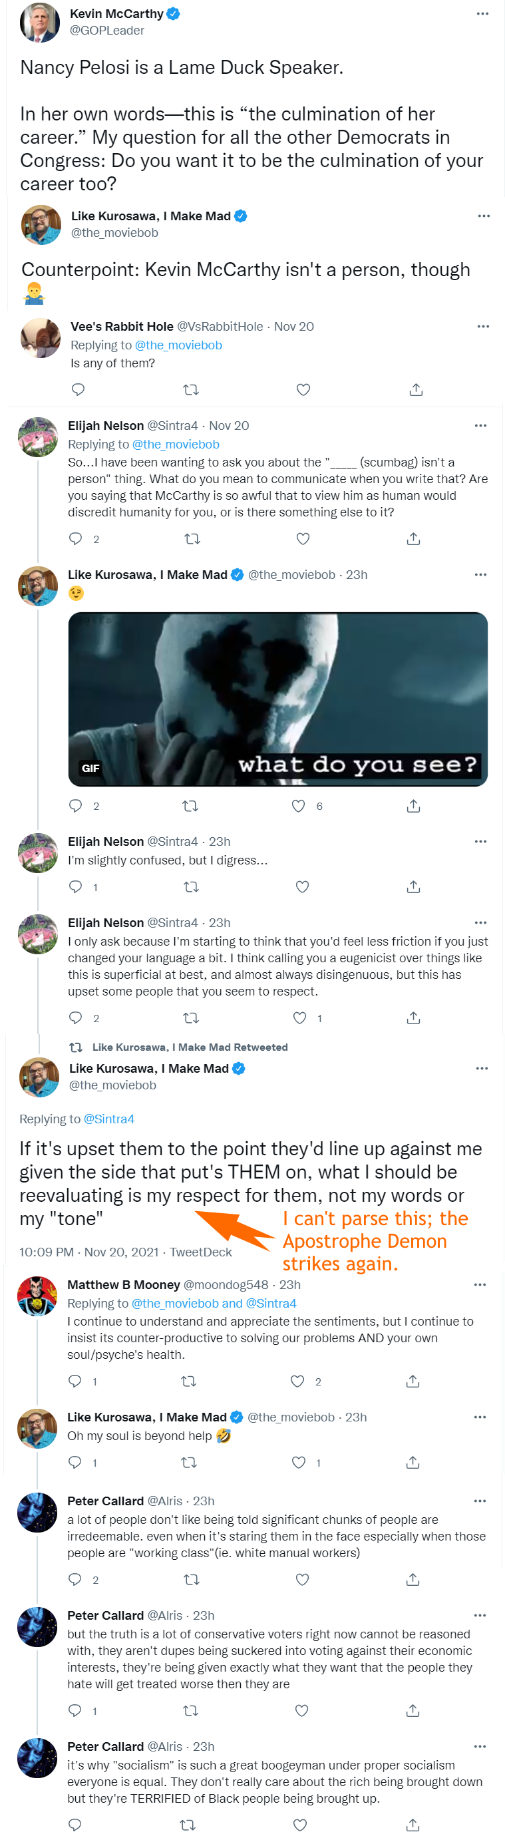Open more options on Kevin McCarthy's tweet
The height and width of the screenshot is (1840, 505).
[x=483, y=13]
